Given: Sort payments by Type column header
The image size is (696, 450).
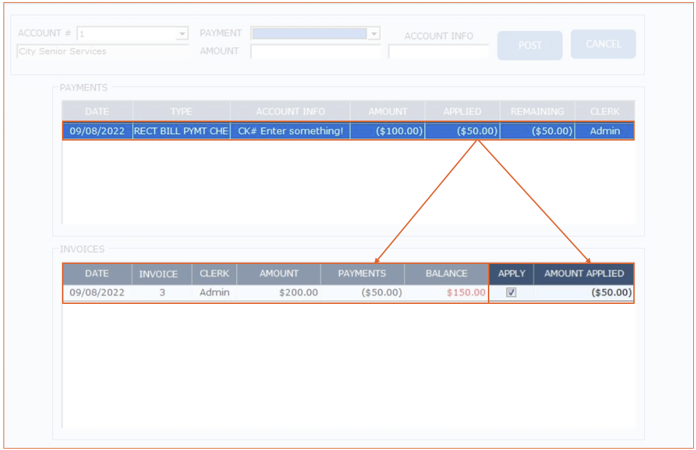Looking at the screenshot, I should tap(181, 111).
